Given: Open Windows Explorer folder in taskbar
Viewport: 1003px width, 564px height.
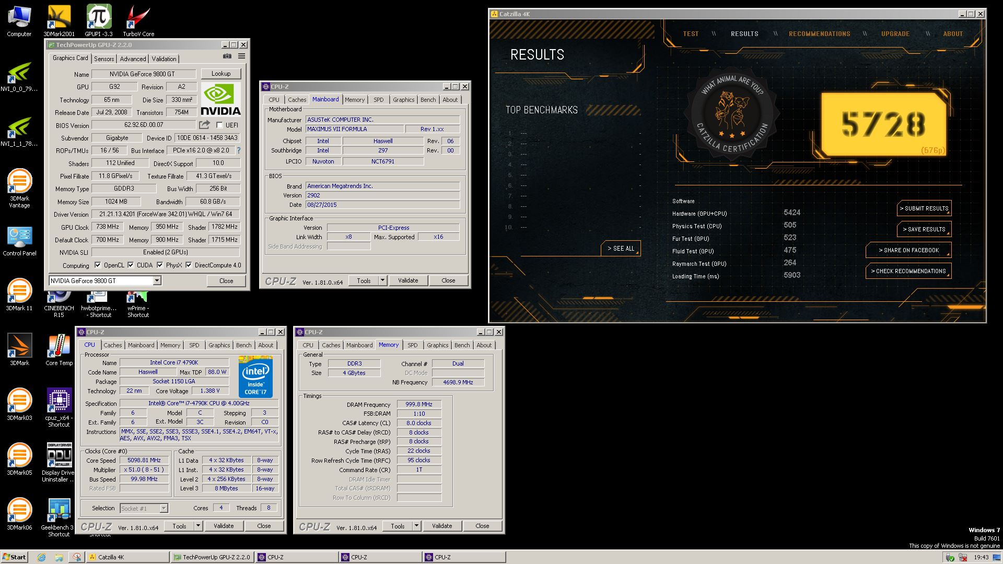Looking at the screenshot, I should (x=59, y=557).
